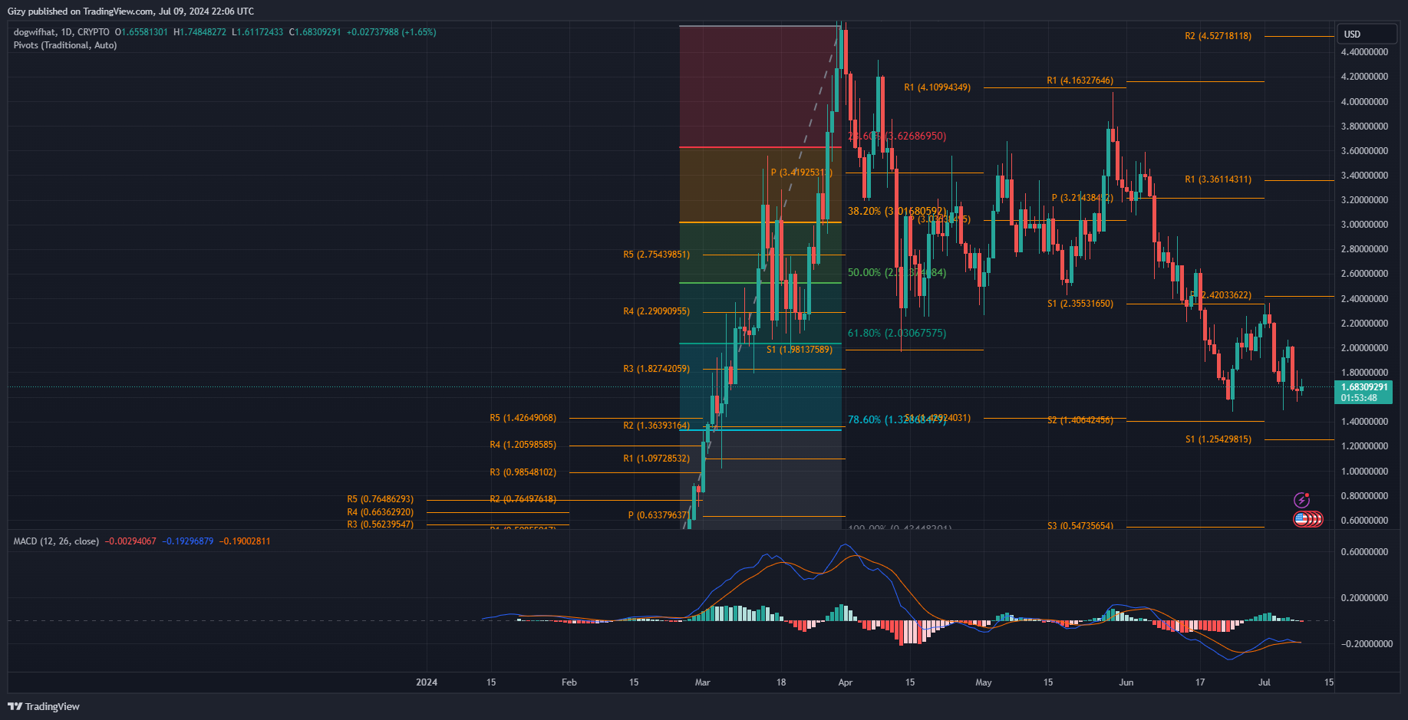The image size is (1408, 720).
Task: Click the R5 (0.76486293) pivot label
Action: click(380, 499)
